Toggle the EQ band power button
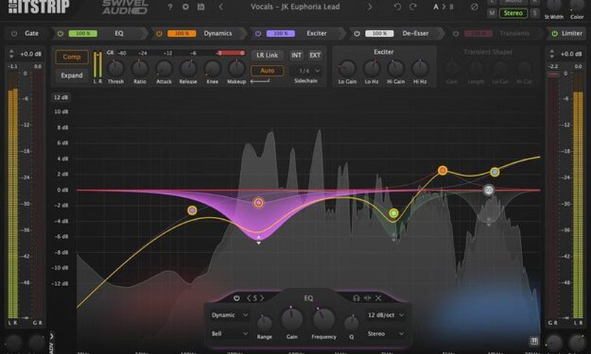This screenshot has width=591, height=354. [x=236, y=298]
